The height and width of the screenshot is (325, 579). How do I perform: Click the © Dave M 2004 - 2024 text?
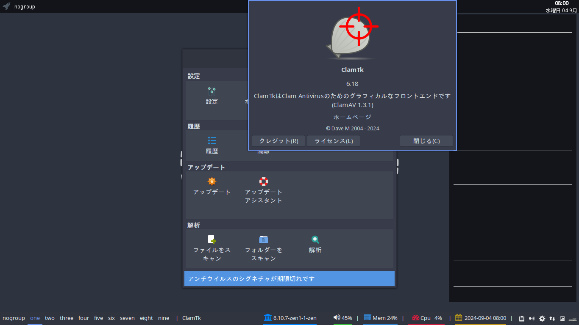tap(352, 129)
